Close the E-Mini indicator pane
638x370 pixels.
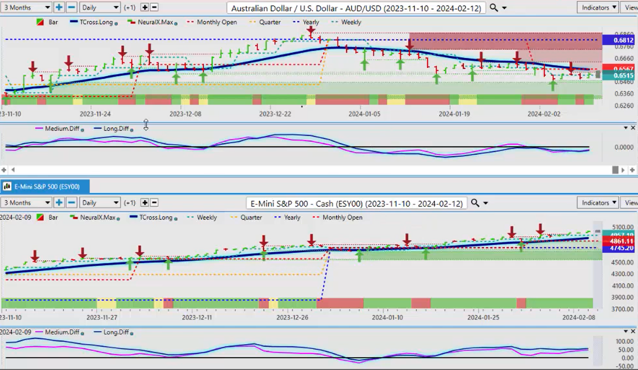click(633, 332)
